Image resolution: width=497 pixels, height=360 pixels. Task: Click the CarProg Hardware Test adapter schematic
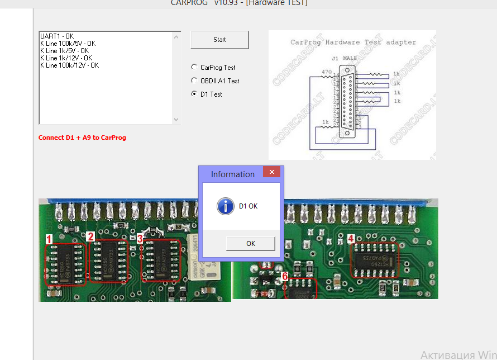[352, 95]
